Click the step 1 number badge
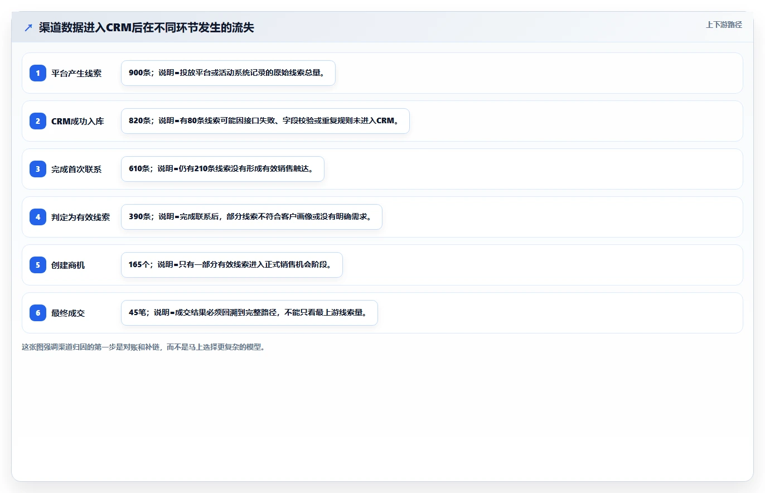Screen dimensions: 765x493 point(38,73)
